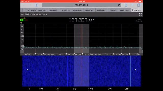Open the 50Hz tuning step selector
Image resolution: width=163 pixels, height=91 pixels.
[x=91, y=89]
